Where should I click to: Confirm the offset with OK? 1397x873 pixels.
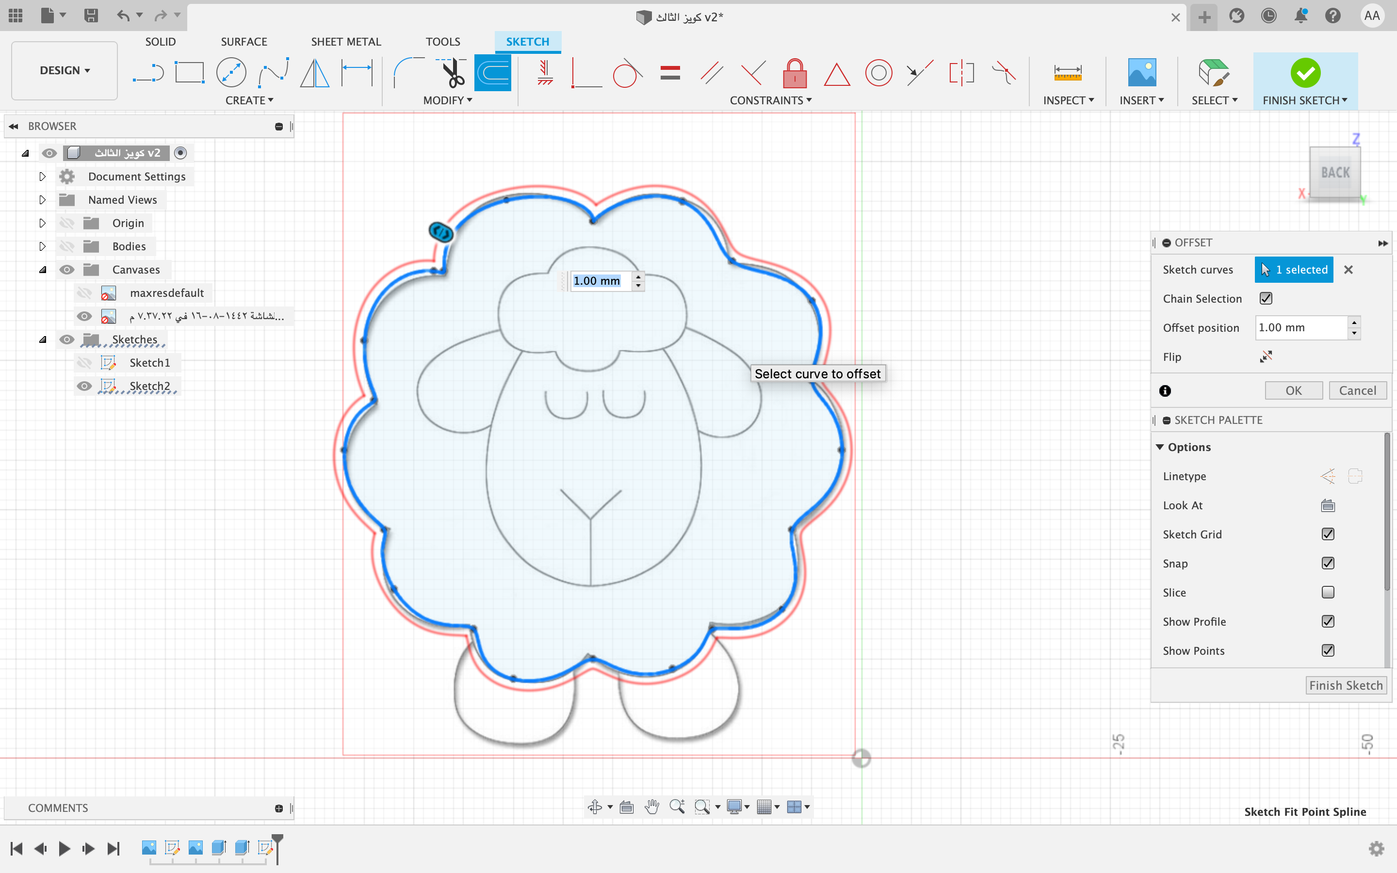[x=1294, y=391]
